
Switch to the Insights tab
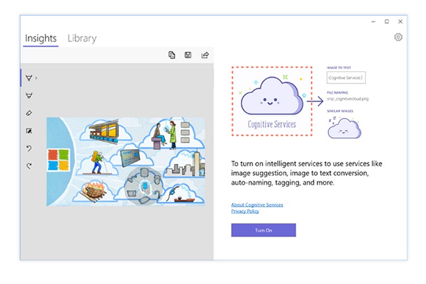point(41,38)
